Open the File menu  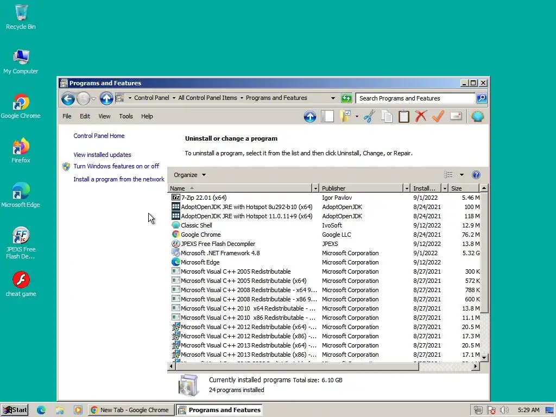click(67, 116)
